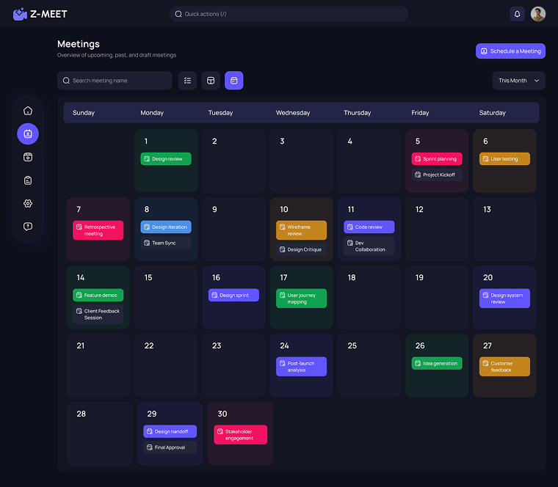The image size is (558, 487).
Task: Click the Saturday column header
Action: pos(492,113)
